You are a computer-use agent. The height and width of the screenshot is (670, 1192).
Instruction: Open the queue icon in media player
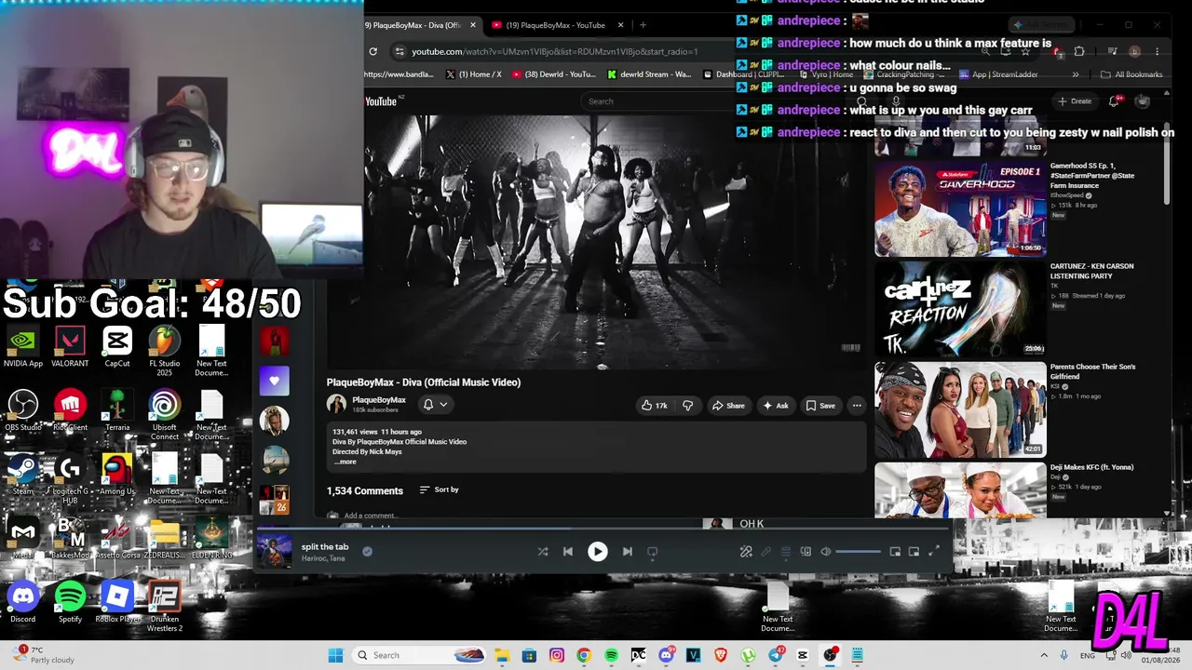[786, 552]
